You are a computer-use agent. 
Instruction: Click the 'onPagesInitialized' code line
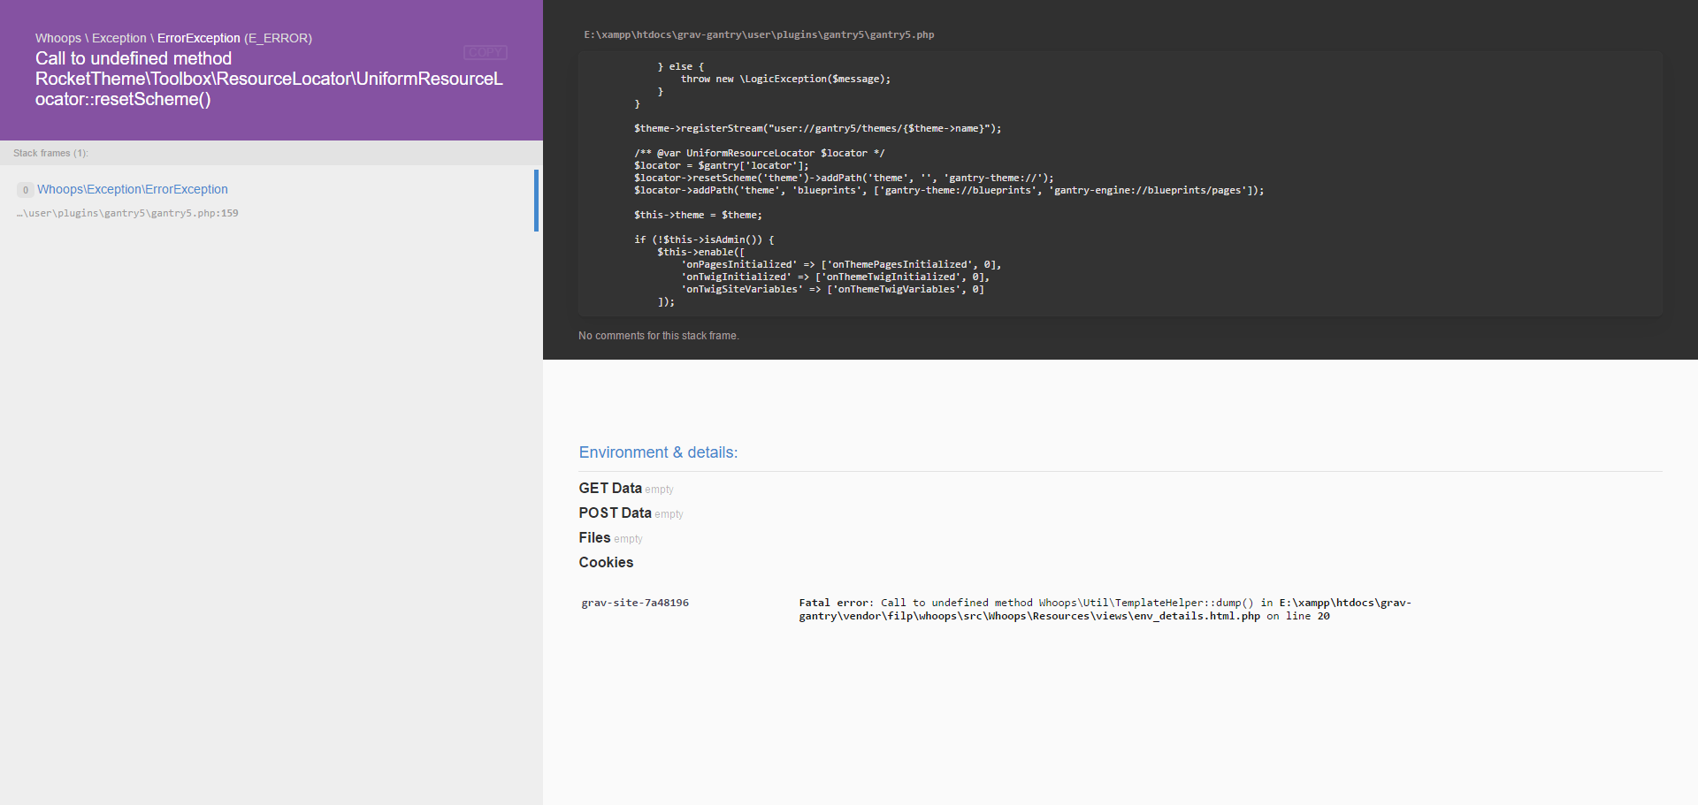click(x=841, y=265)
